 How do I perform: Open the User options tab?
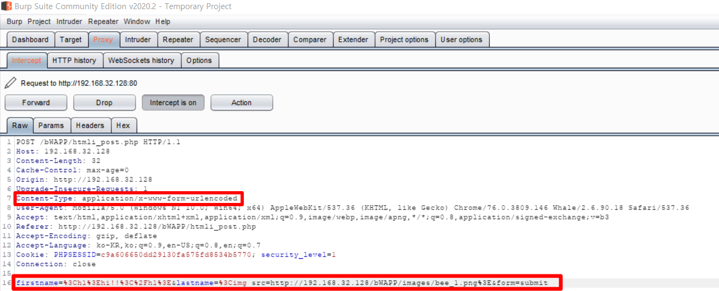[462, 40]
